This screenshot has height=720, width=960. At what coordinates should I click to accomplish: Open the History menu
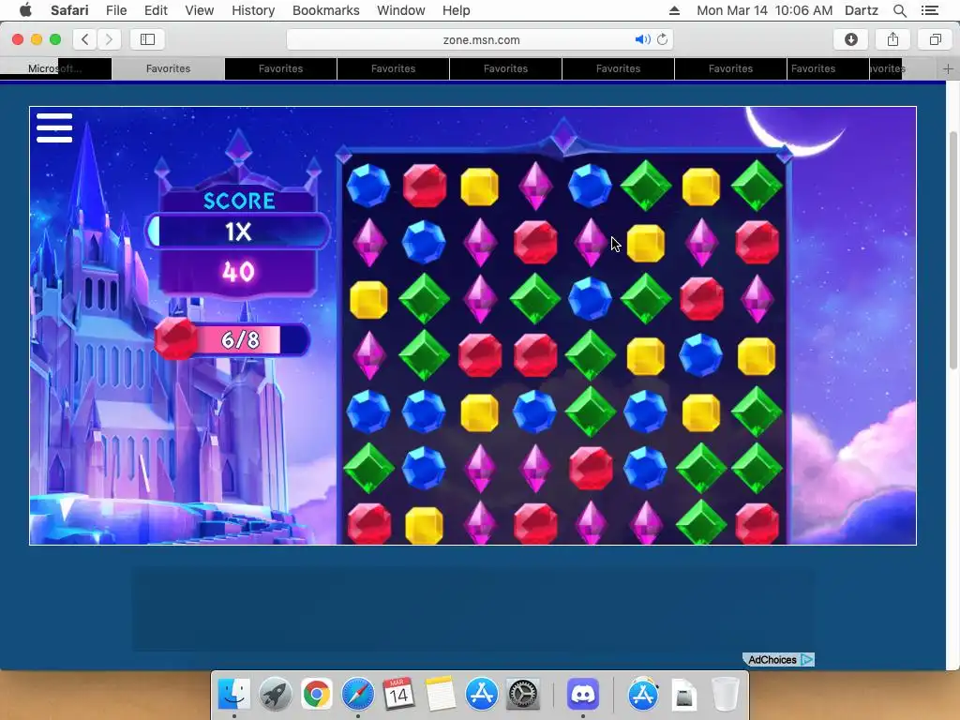253,10
